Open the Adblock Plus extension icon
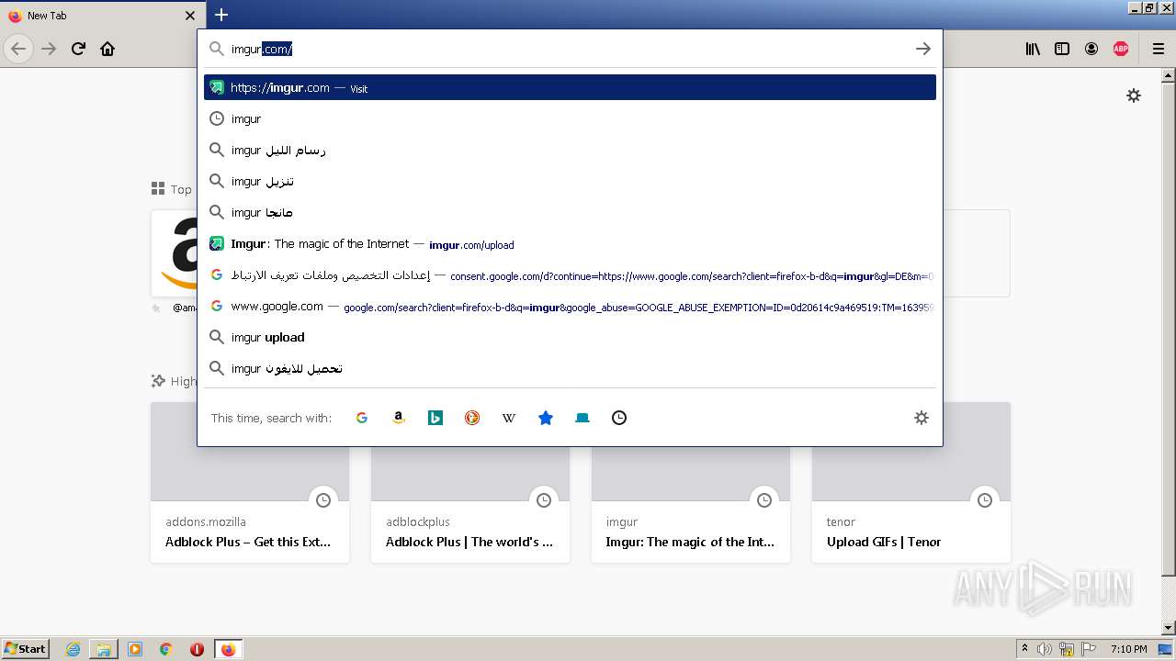This screenshot has width=1176, height=661. 1121,49
